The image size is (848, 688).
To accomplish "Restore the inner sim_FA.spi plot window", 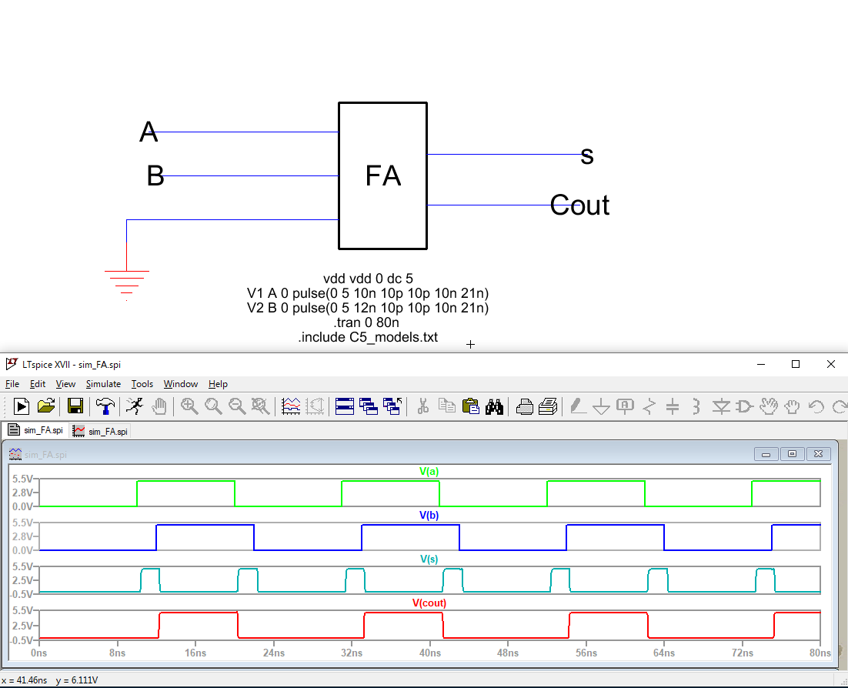I will pyautogui.click(x=792, y=454).
